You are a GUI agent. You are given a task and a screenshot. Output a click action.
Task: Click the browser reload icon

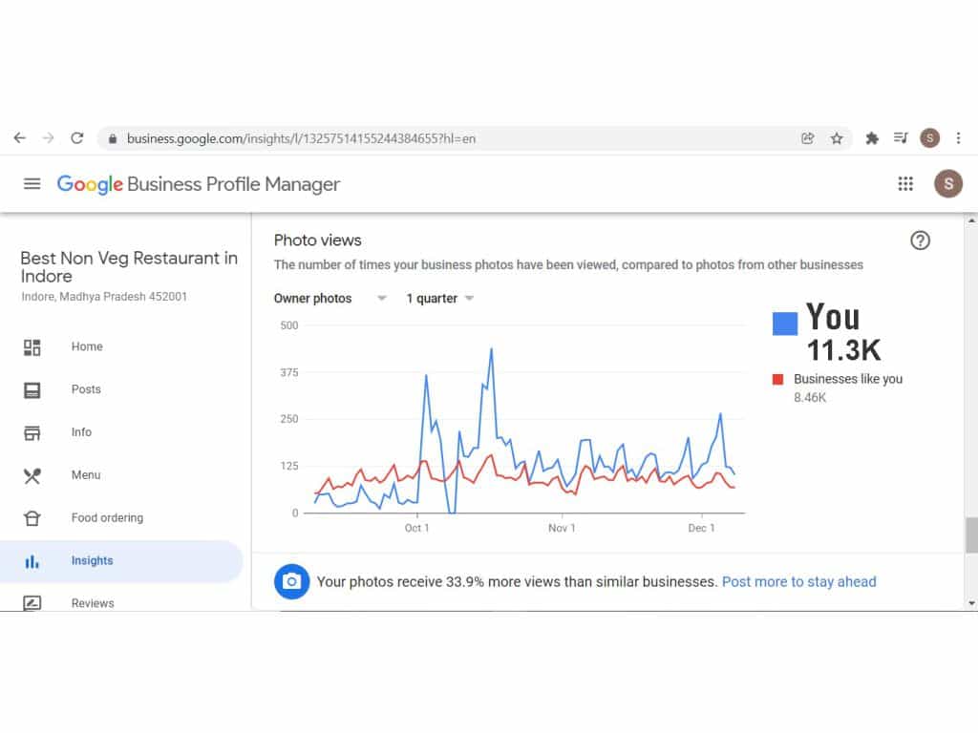(77, 138)
